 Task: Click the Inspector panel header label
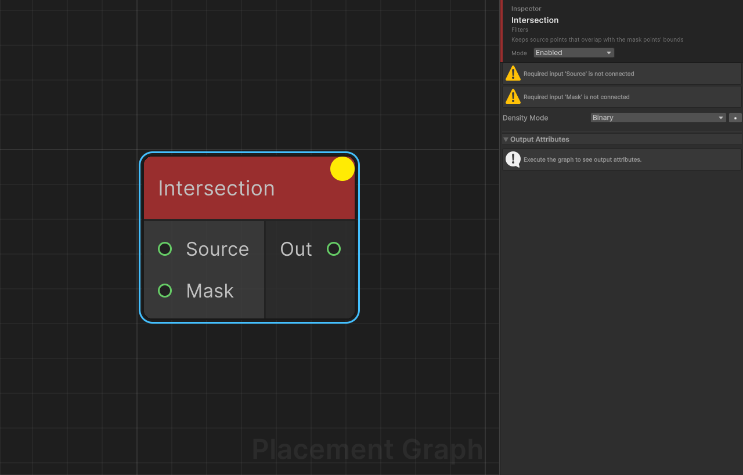pos(526,9)
